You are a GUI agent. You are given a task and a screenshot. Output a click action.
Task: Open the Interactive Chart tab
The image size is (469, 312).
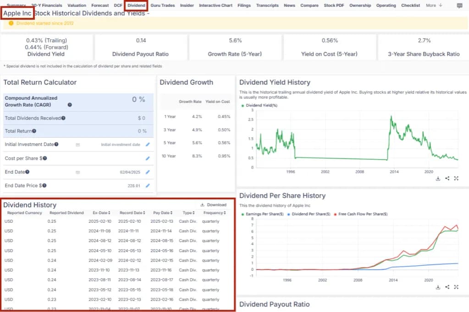[215, 5]
